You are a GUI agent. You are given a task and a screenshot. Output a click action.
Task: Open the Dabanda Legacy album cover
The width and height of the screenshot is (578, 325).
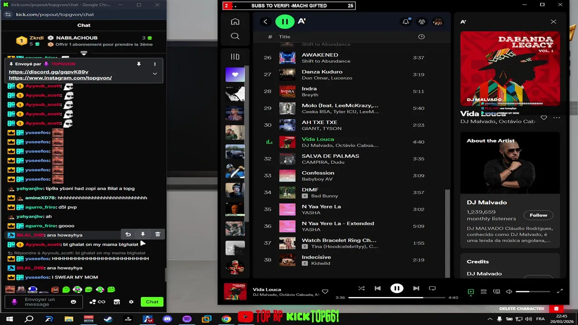[x=510, y=68]
